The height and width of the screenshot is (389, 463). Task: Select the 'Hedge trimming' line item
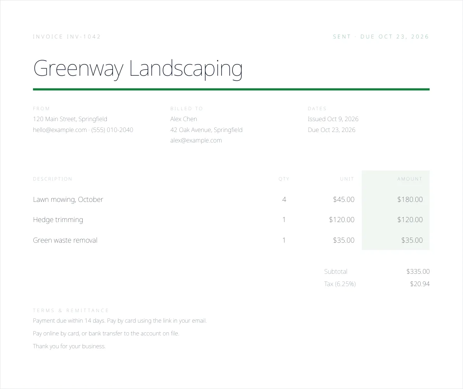(x=58, y=220)
